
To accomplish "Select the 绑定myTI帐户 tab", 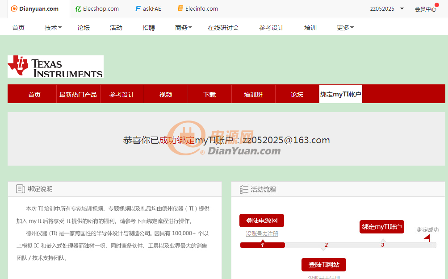I will 340,94.
